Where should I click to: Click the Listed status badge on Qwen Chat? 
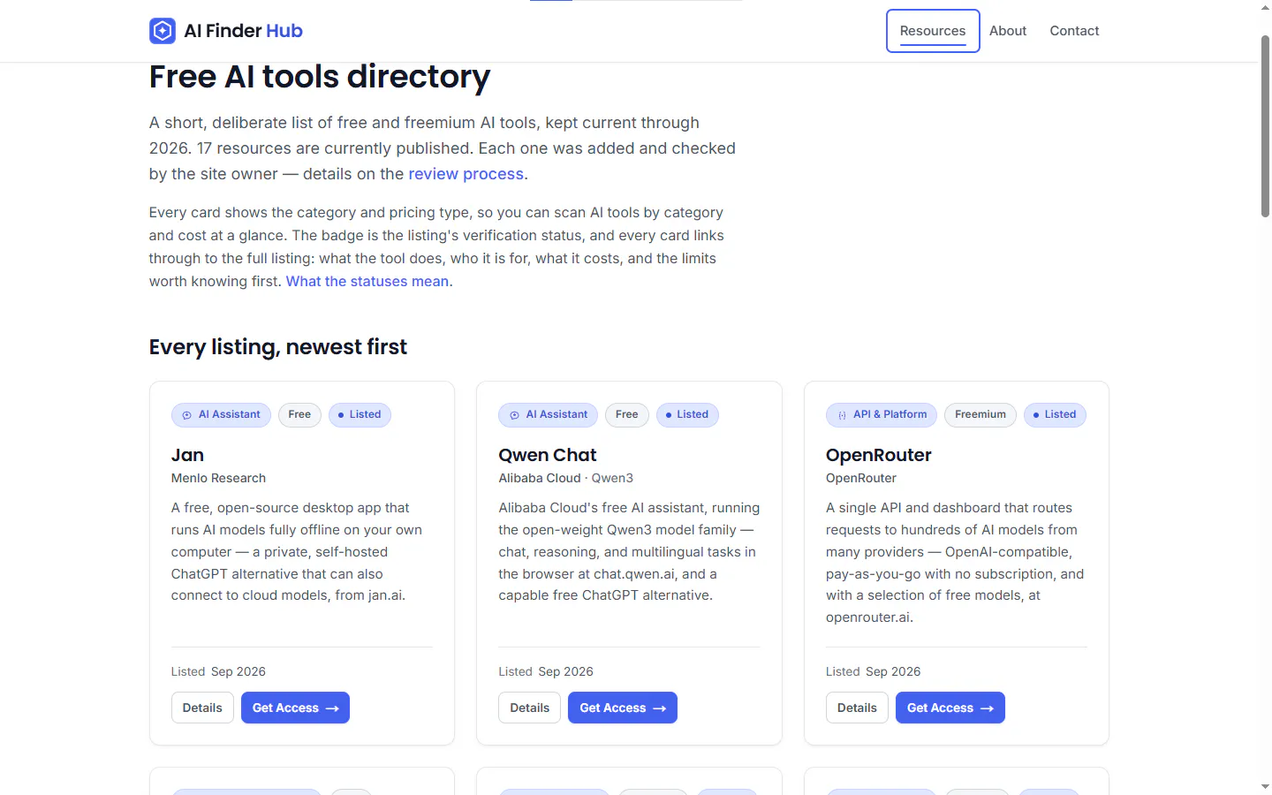click(687, 414)
